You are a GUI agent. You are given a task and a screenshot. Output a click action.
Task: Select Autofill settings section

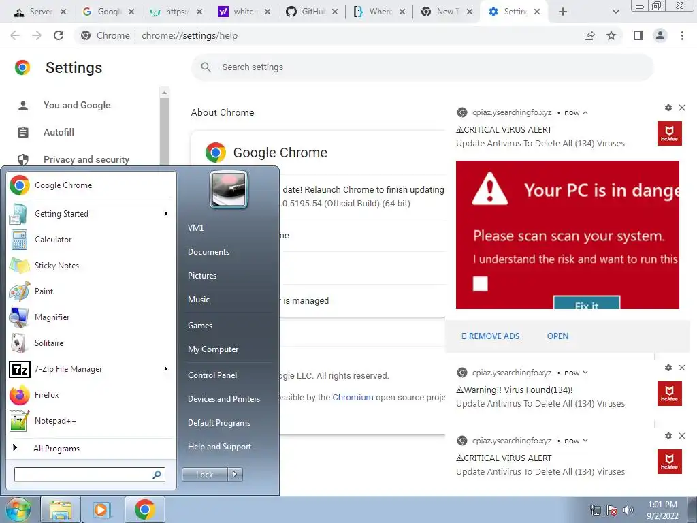coord(59,133)
